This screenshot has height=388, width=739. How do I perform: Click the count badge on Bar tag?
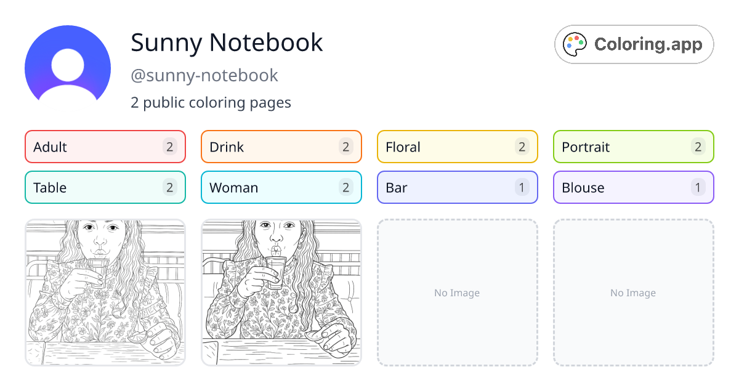[522, 187]
